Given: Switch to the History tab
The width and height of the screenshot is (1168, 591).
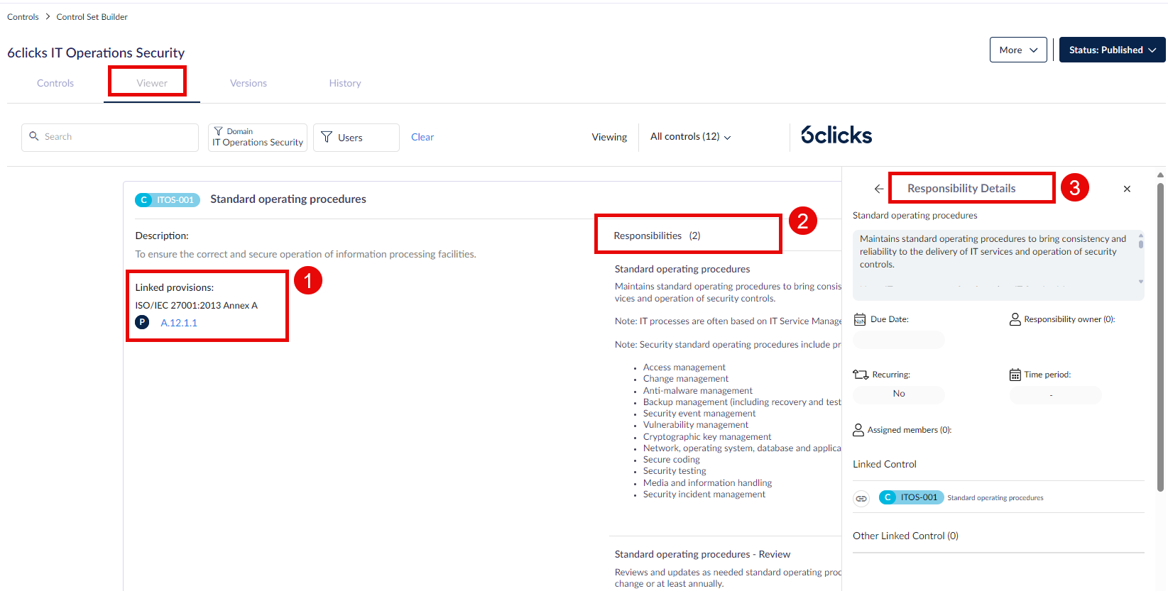Looking at the screenshot, I should point(345,83).
